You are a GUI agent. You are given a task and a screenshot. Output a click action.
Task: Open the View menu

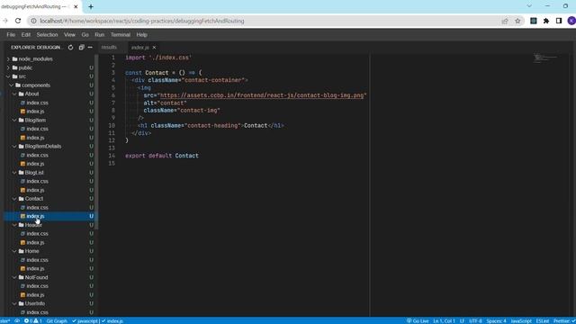(69, 35)
